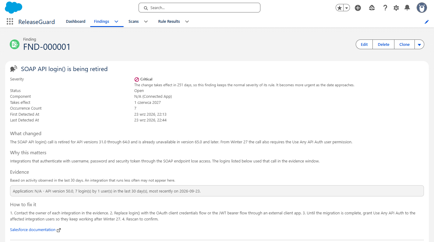434x242 pixels.
Task: Open the Trailhead guidance icon
Action: (372, 8)
